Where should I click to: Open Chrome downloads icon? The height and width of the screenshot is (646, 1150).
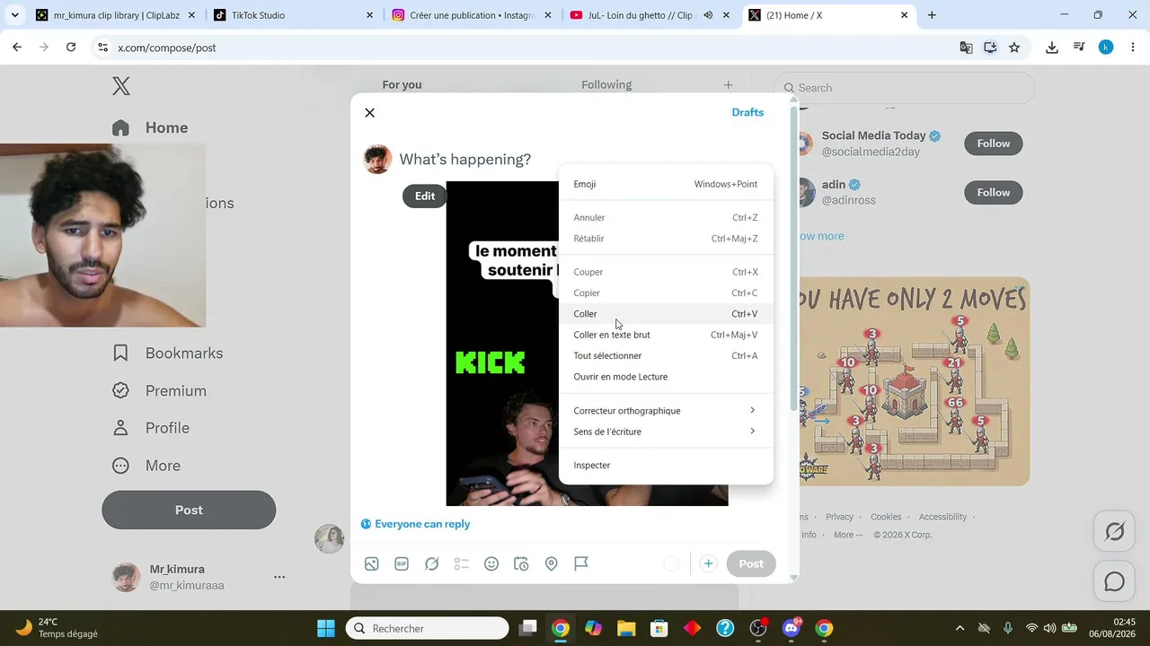pyautogui.click(x=1052, y=48)
